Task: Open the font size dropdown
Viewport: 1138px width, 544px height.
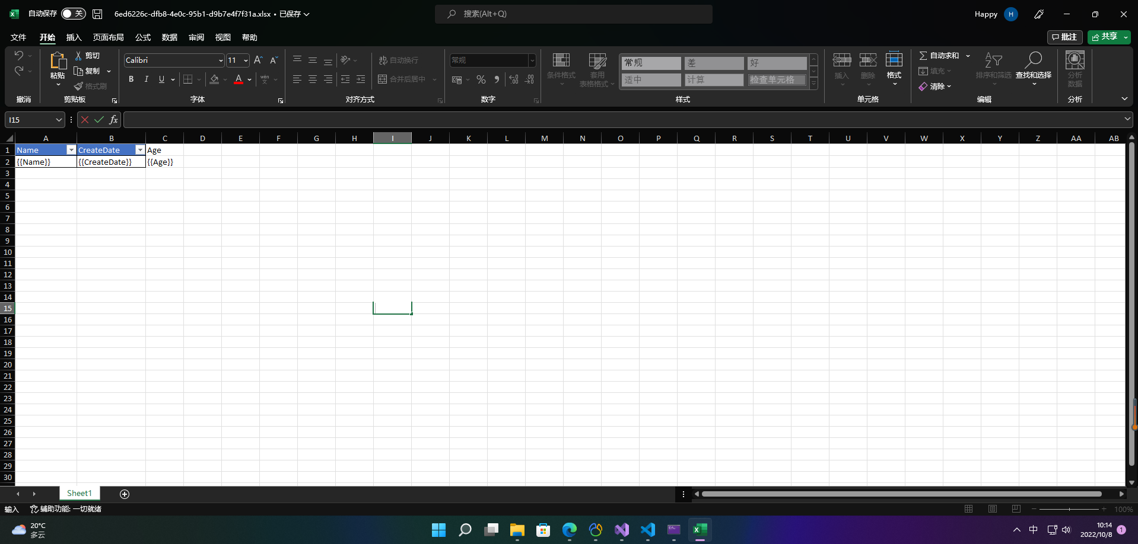Action: pyautogui.click(x=245, y=60)
